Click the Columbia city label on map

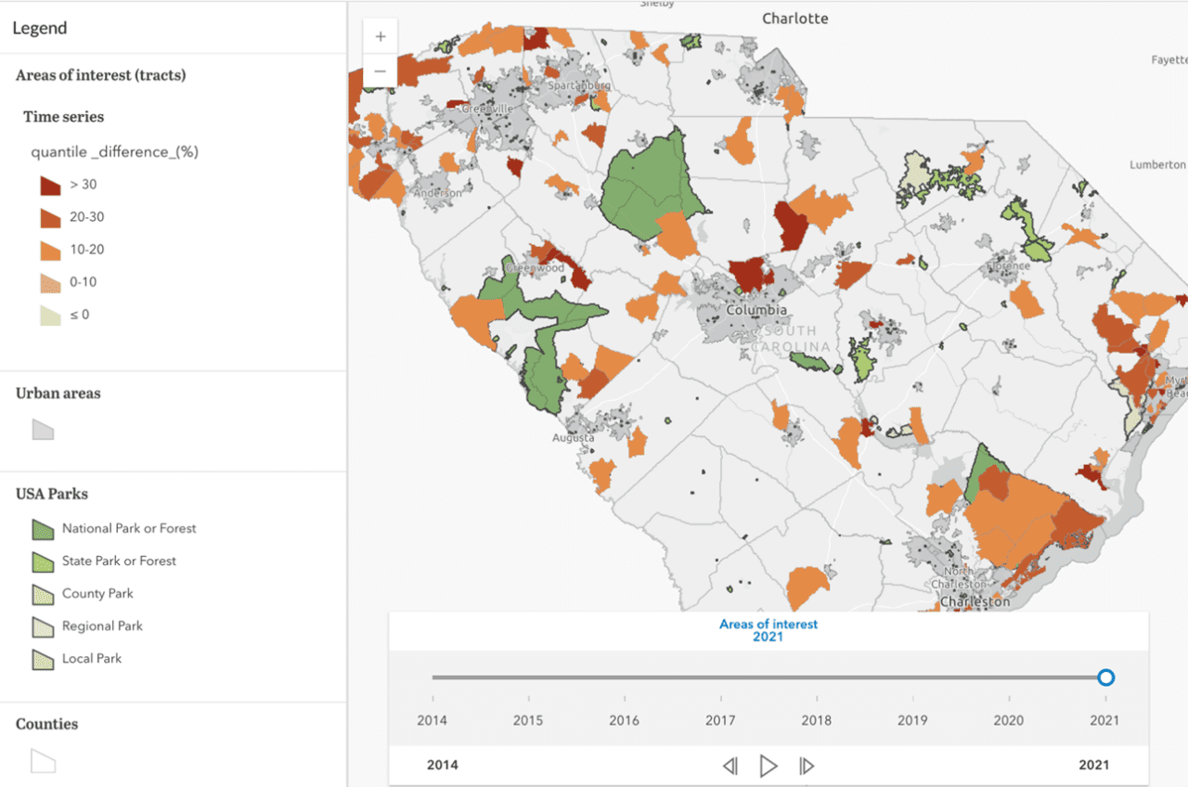[x=756, y=310]
